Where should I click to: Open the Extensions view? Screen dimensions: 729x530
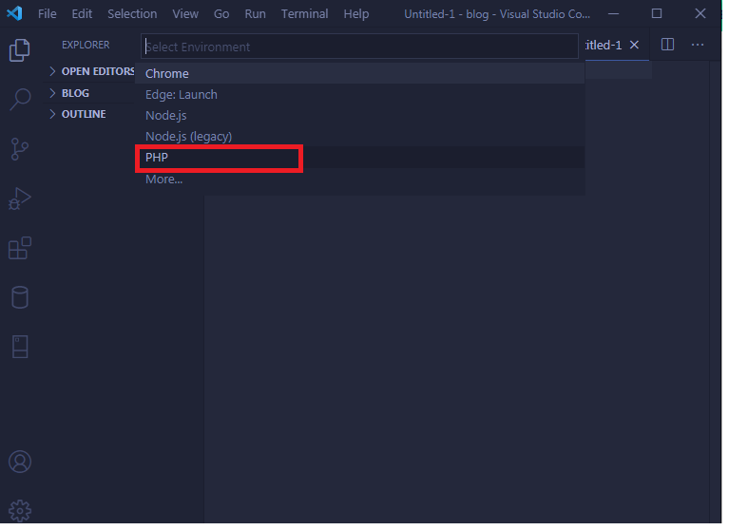20,249
